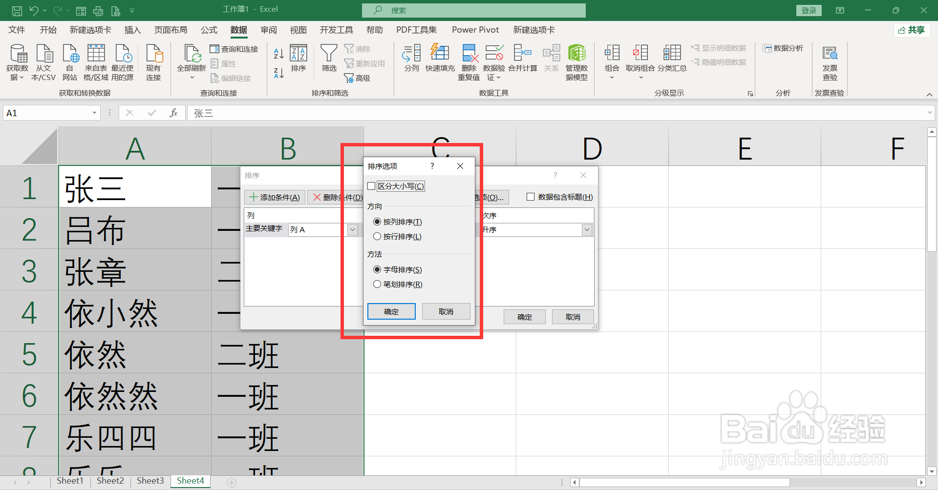Image resolution: width=938 pixels, height=490 pixels.
Task: Switch to the 插入 Insert tab
Action: point(132,30)
